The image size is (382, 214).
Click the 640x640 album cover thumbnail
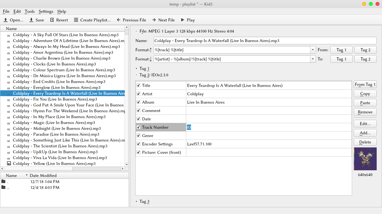(x=365, y=159)
